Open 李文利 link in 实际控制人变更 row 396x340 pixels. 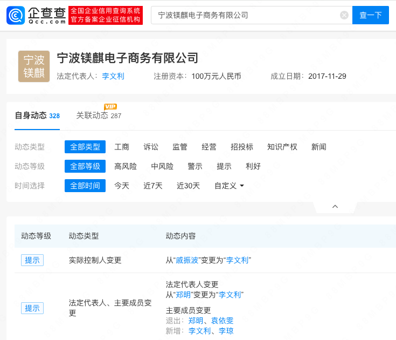pos(237,260)
